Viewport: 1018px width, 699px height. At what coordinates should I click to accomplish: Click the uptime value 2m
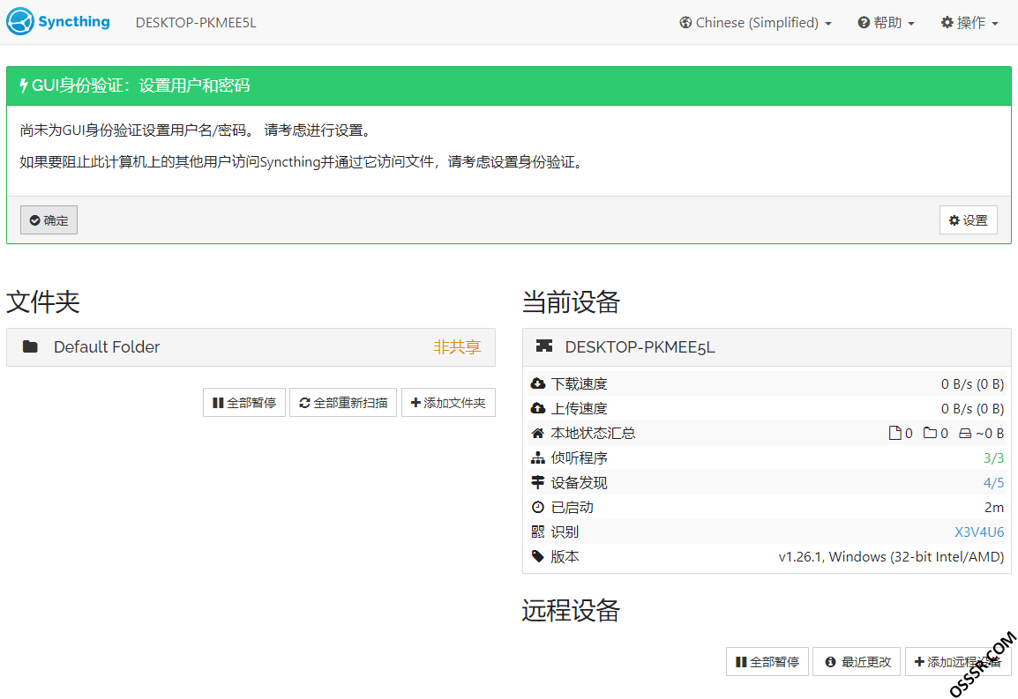point(994,508)
